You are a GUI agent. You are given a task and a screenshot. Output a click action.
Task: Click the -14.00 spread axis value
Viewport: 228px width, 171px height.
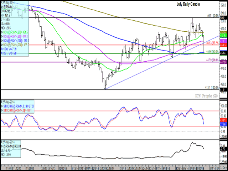coord(224,156)
